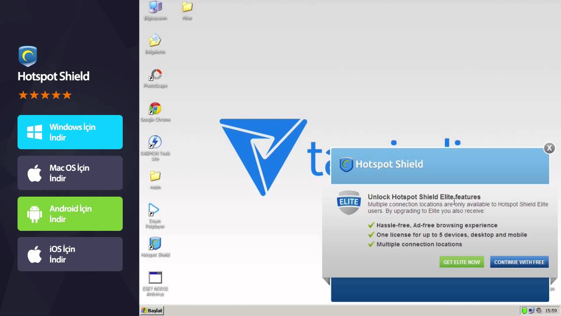This screenshot has width=561, height=316.
Task: Click green Hotspot Shield tray icon
Action: pos(524,311)
